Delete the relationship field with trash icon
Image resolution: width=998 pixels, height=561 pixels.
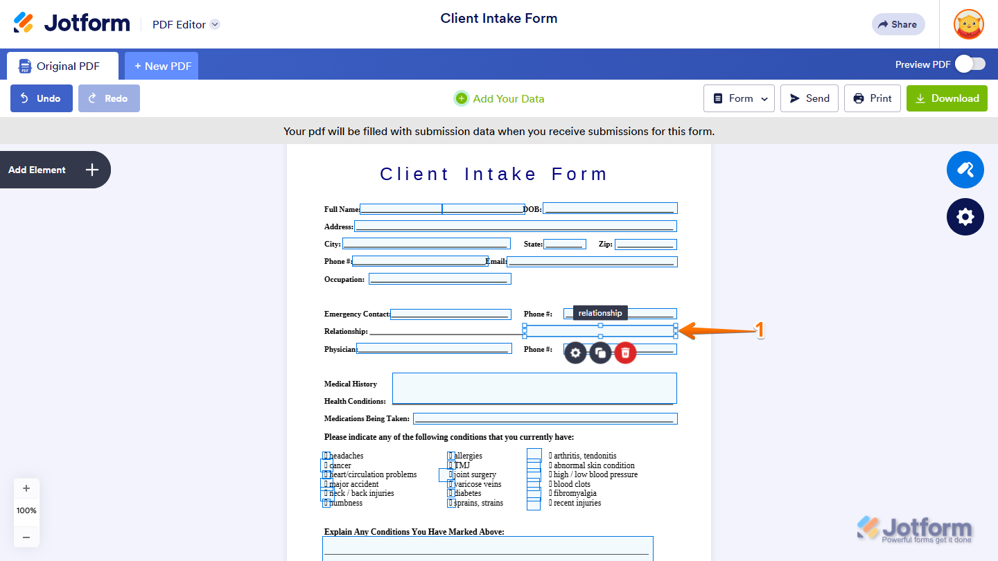(625, 353)
